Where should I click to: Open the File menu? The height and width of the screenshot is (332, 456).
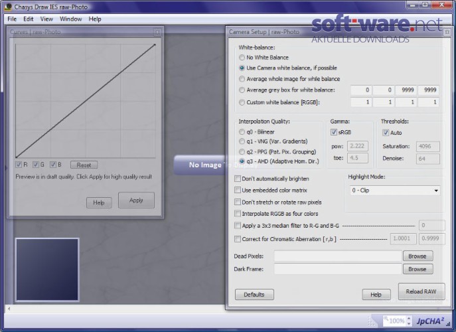[12, 19]
